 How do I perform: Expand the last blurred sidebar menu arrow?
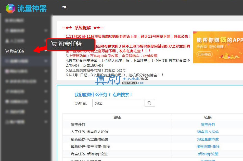coord(46,122)
